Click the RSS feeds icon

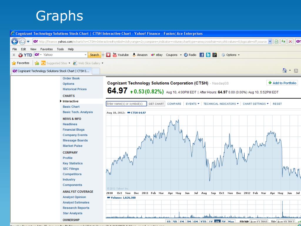[296, 71]
